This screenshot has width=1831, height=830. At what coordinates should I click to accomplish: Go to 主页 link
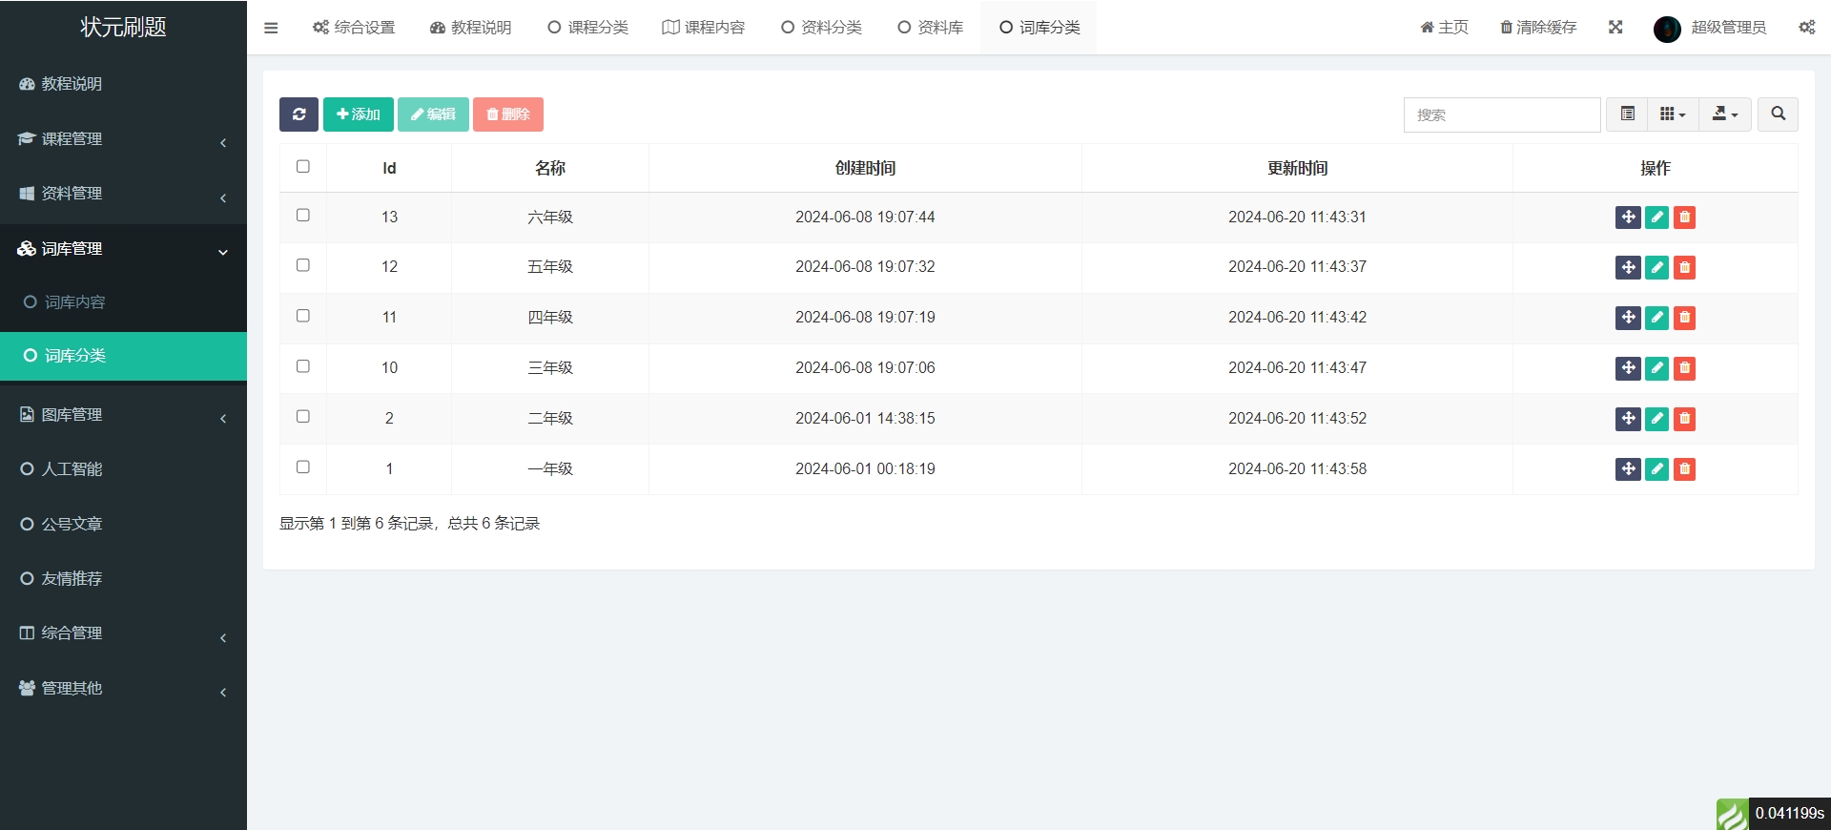1444,28
